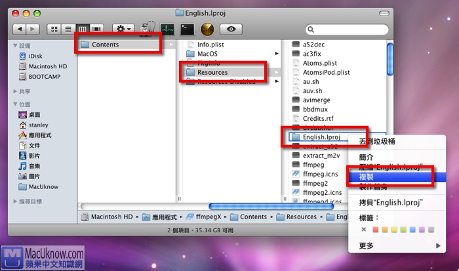Choose 複製 from context menu
Screen dimensions: 459x271
397,177
